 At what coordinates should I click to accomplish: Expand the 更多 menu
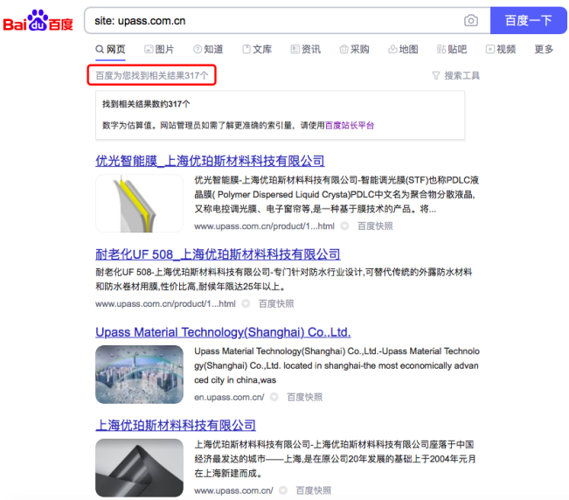pyautogui.click(x=544, y=49)
